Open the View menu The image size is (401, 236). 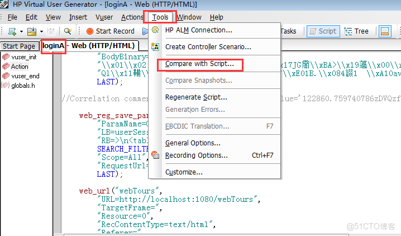pyautogui.click(x=53, y=17)
